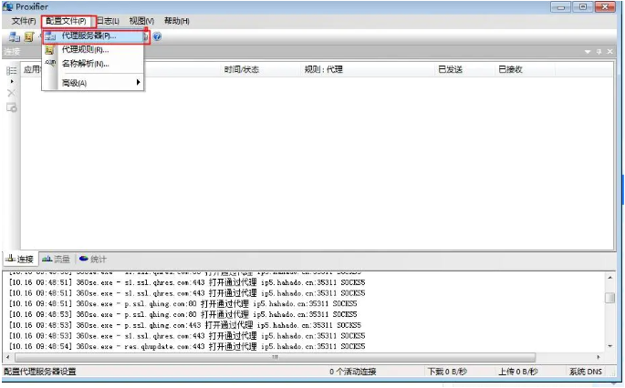Screen dimensions: 625x388
Task: Open the 帮助(H) menu
Action: tap(177, 21)
